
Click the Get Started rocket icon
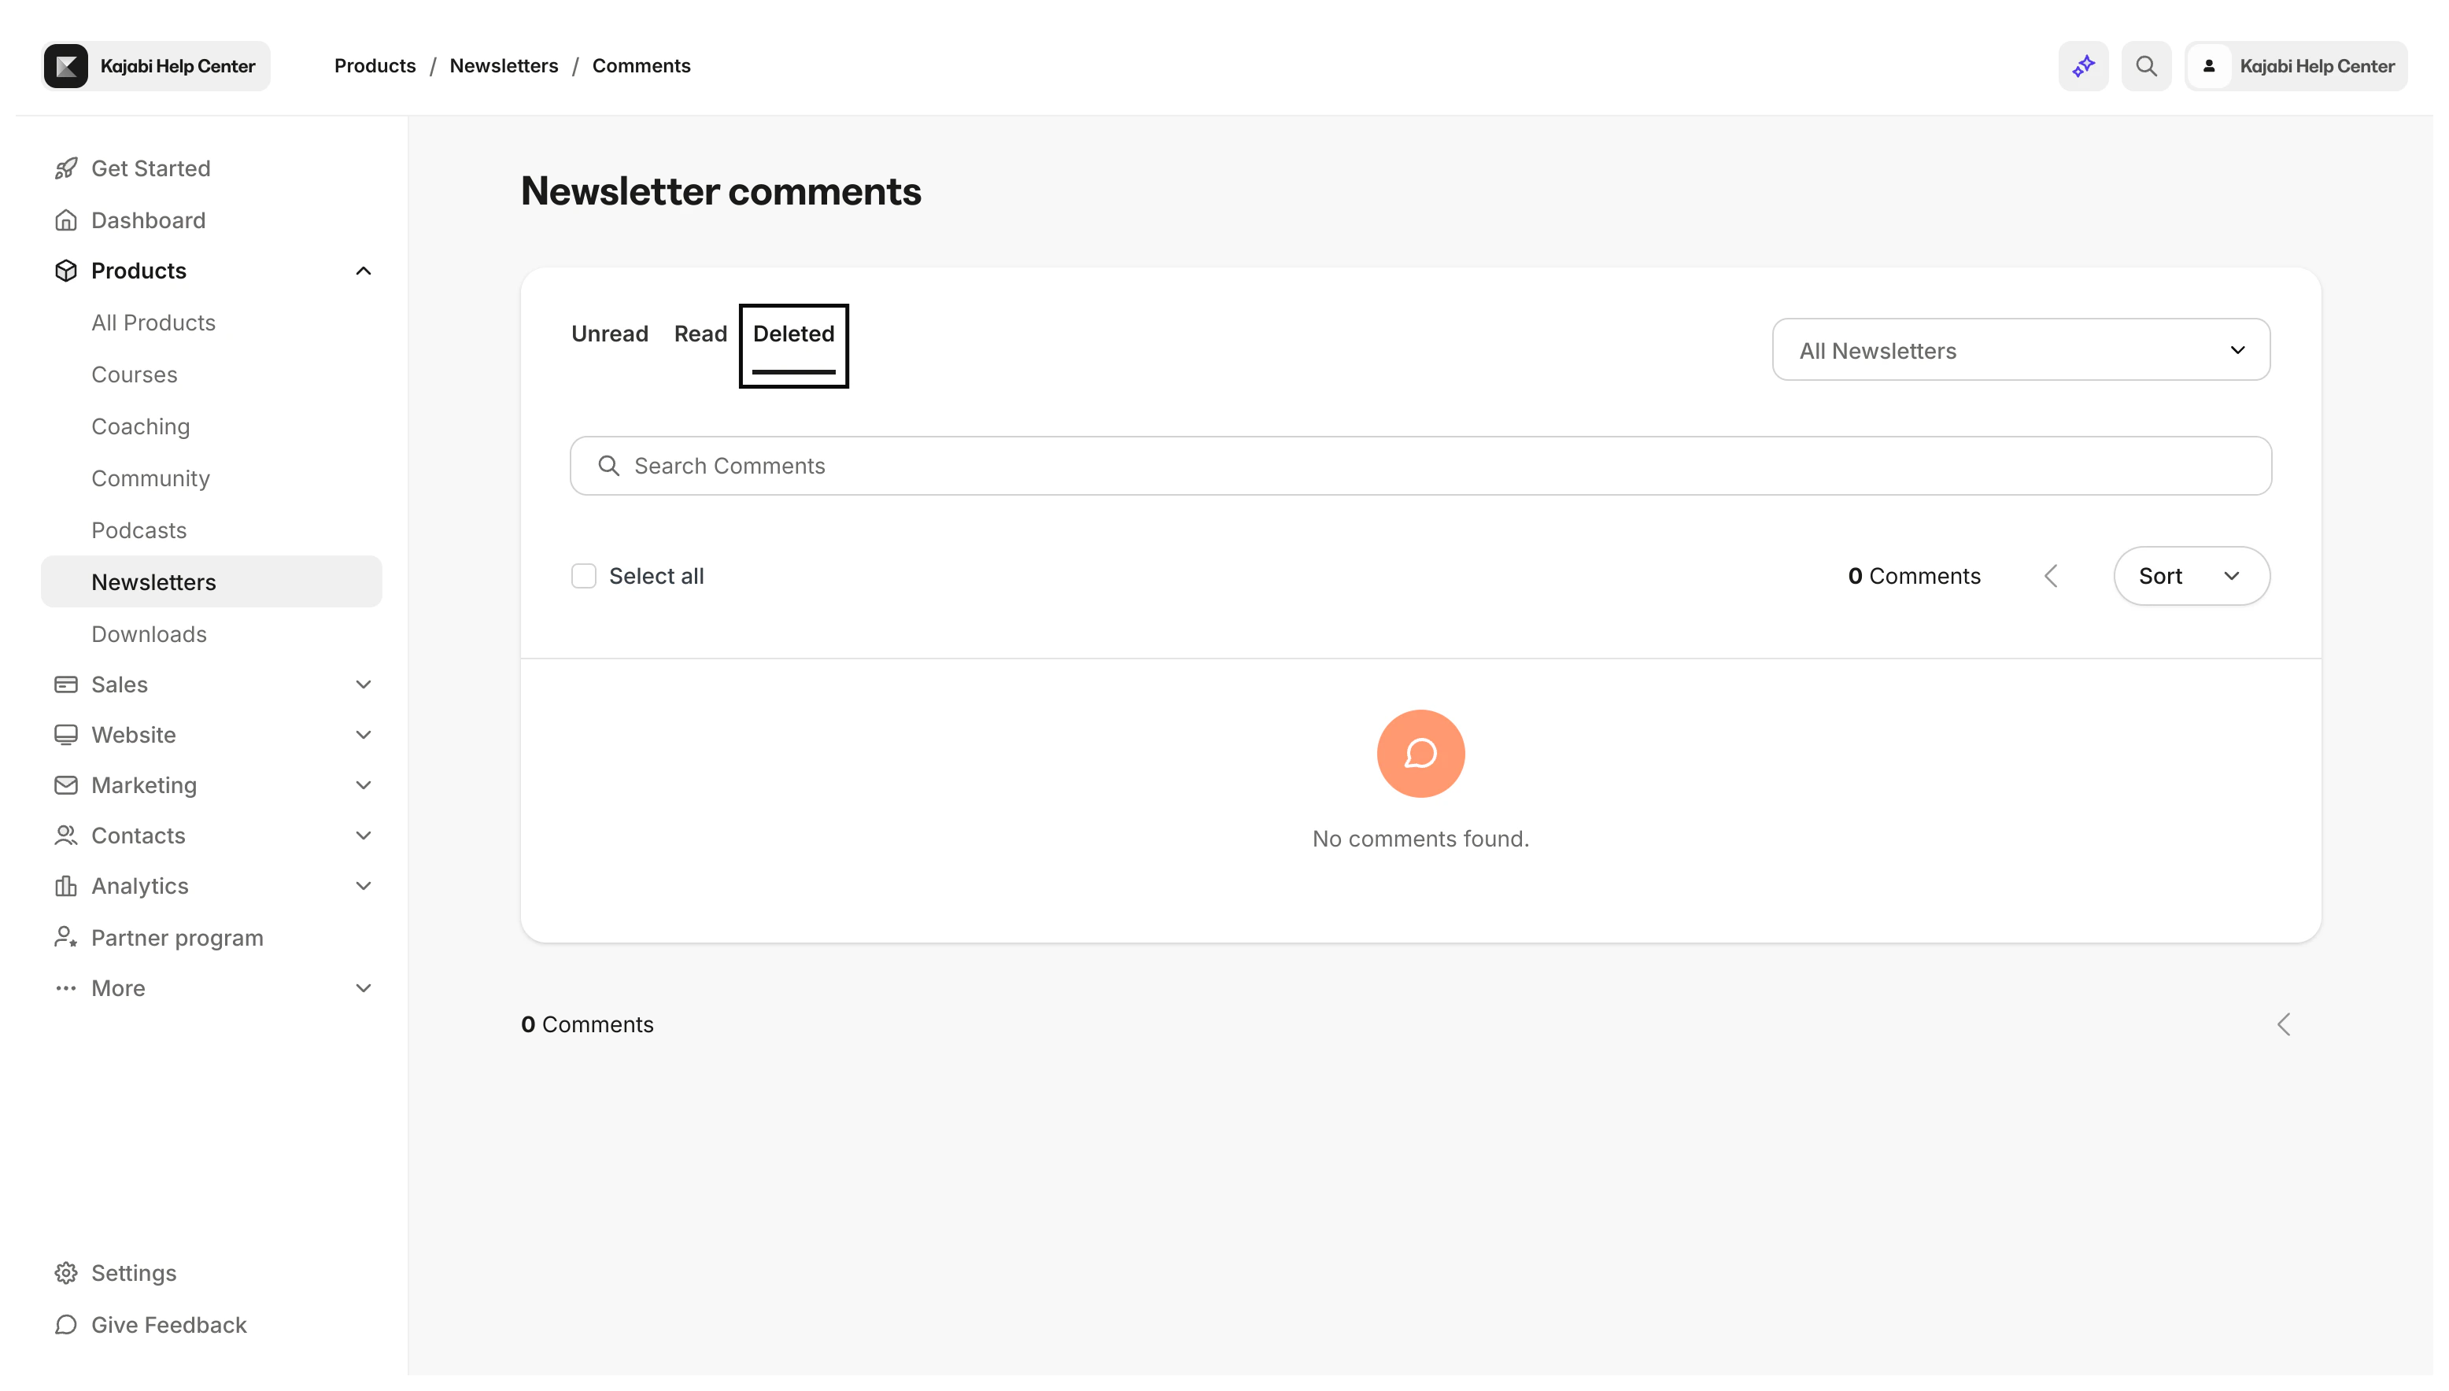(65, 167)
